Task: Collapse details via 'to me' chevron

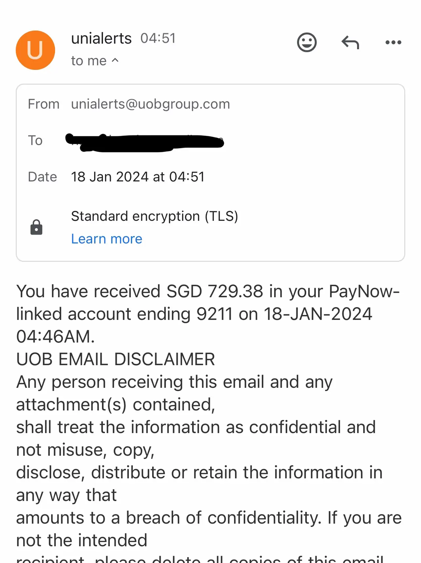Action: (115, 60)
